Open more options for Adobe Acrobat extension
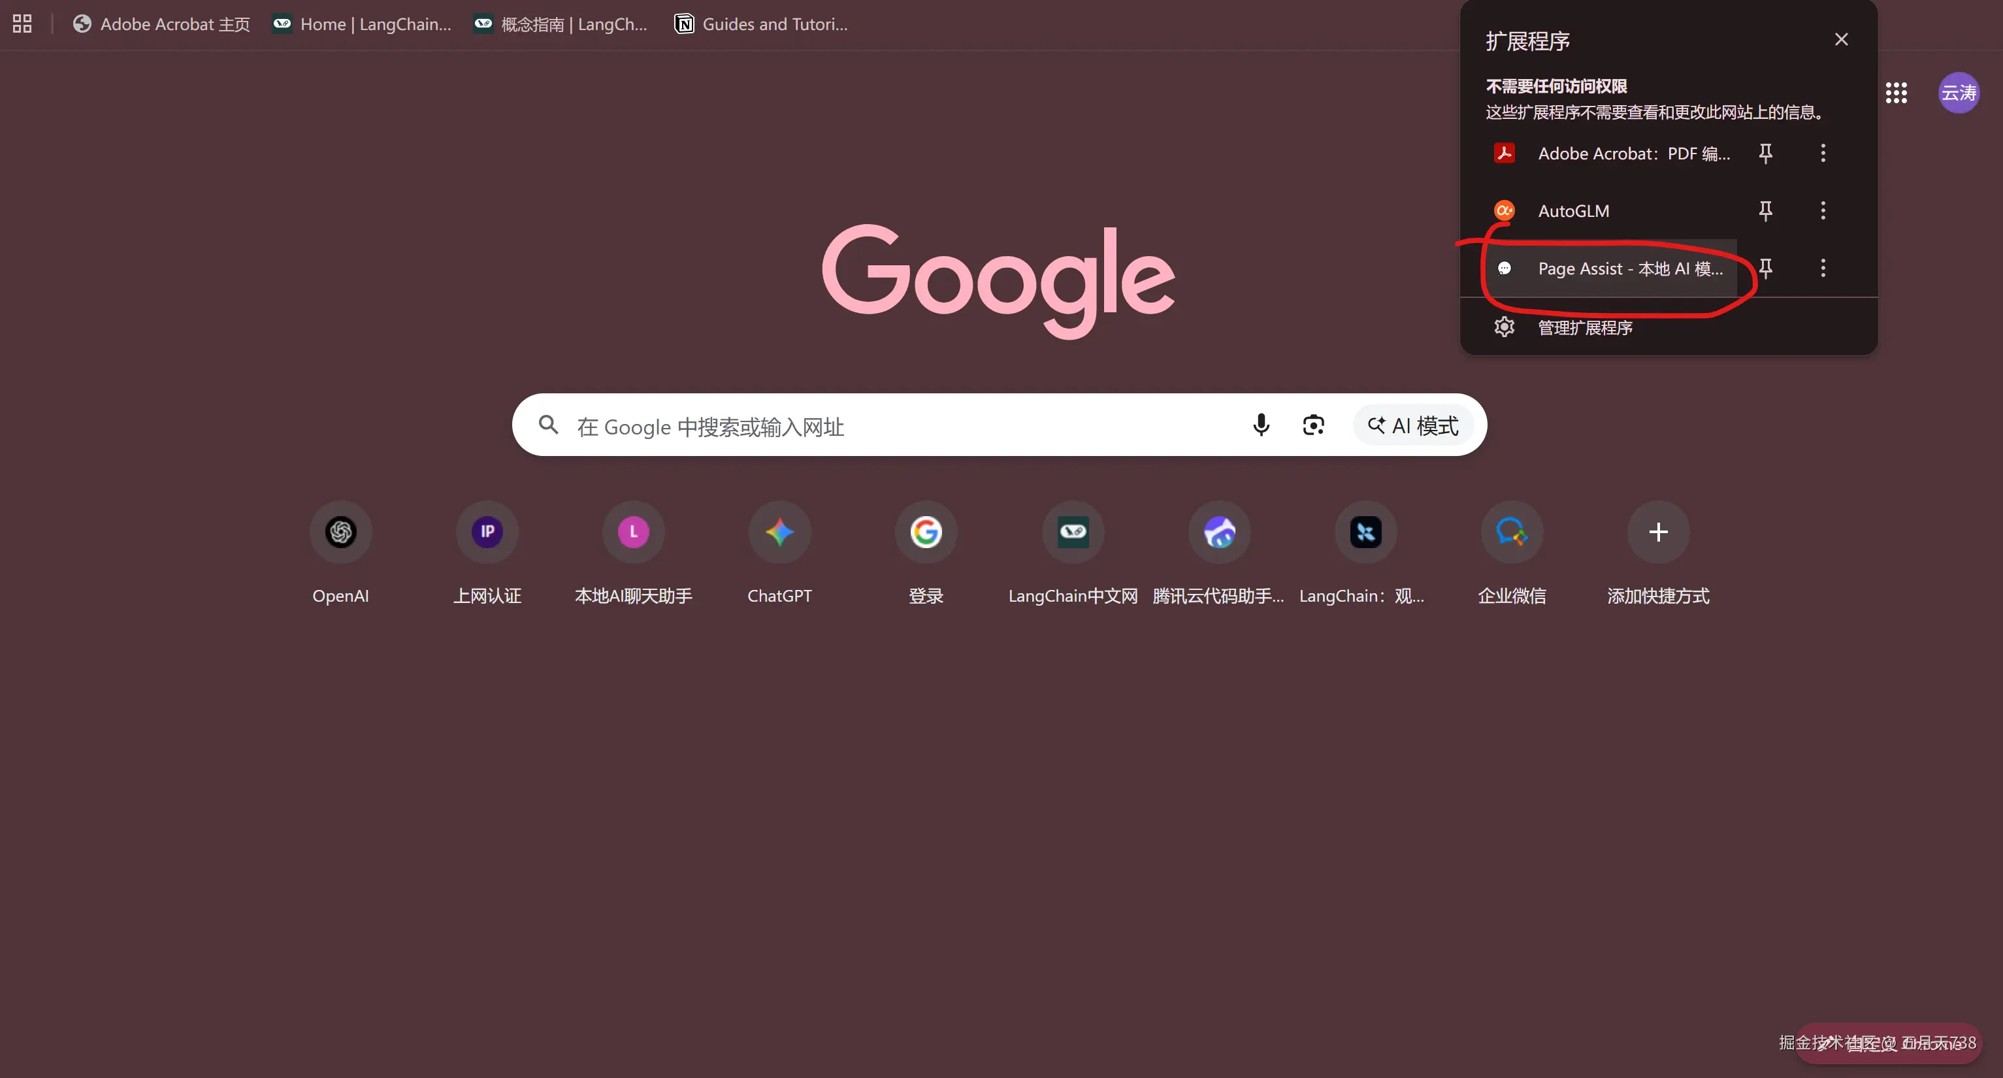Image resolution: width=2003 pixels, height=1078 pixels. click(1823, 154)
